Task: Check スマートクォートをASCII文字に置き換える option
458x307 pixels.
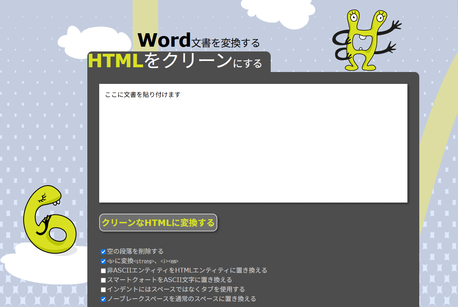Action: coord(103,280)
